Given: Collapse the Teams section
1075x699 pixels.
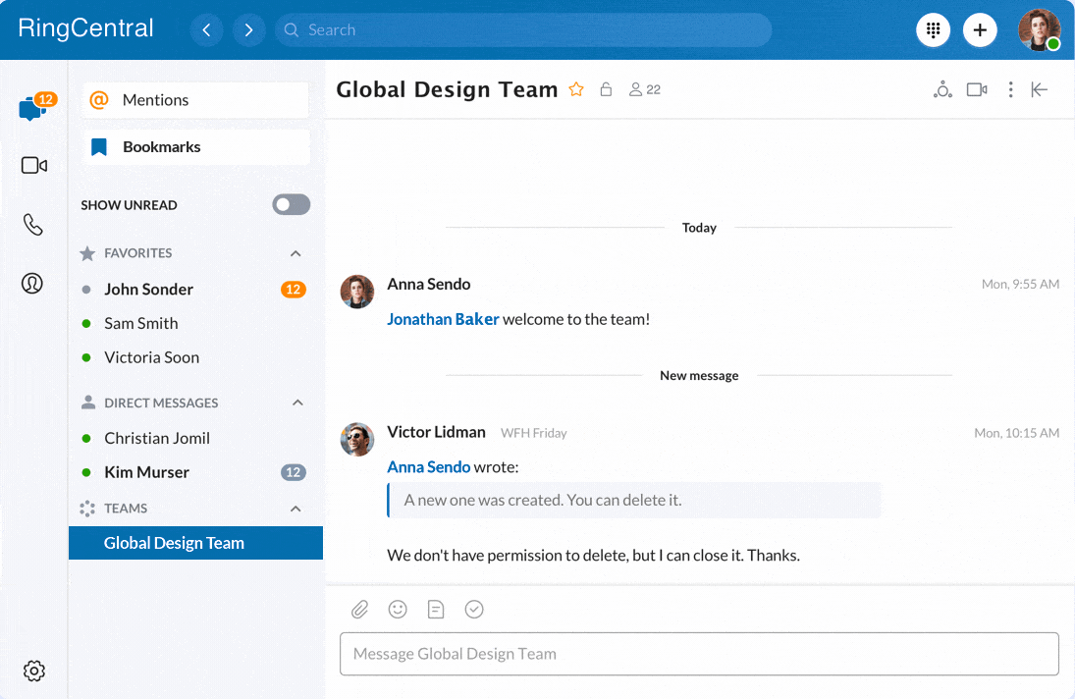Looking at the screenshot, I should click(x=296, y=509).
